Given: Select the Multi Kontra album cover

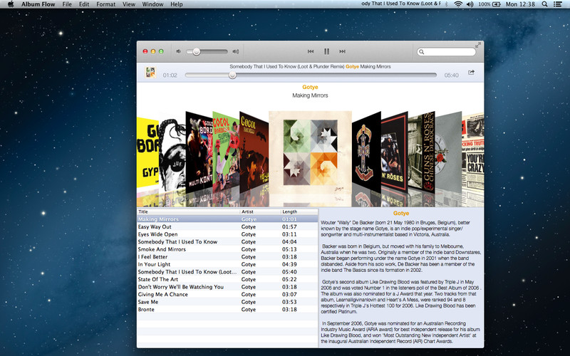Looking at the screenshot, I should pos(199,152).
